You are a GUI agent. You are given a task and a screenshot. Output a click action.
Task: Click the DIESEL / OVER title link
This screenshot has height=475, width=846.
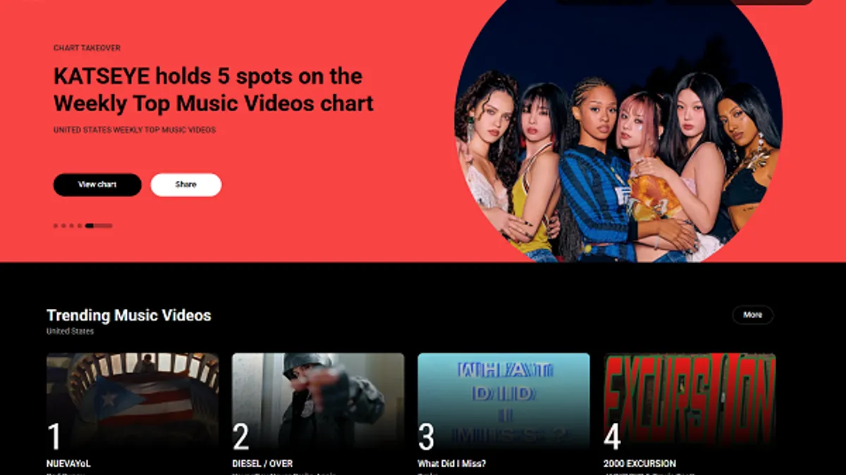click(262, 464)
